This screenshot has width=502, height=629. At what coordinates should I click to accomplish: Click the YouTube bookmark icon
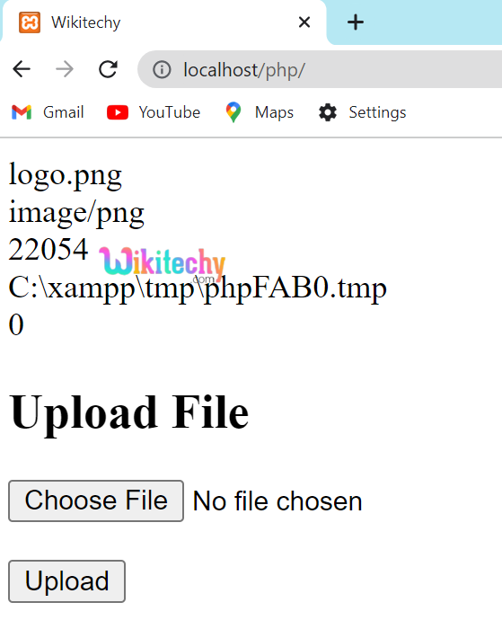coord(118,112)
